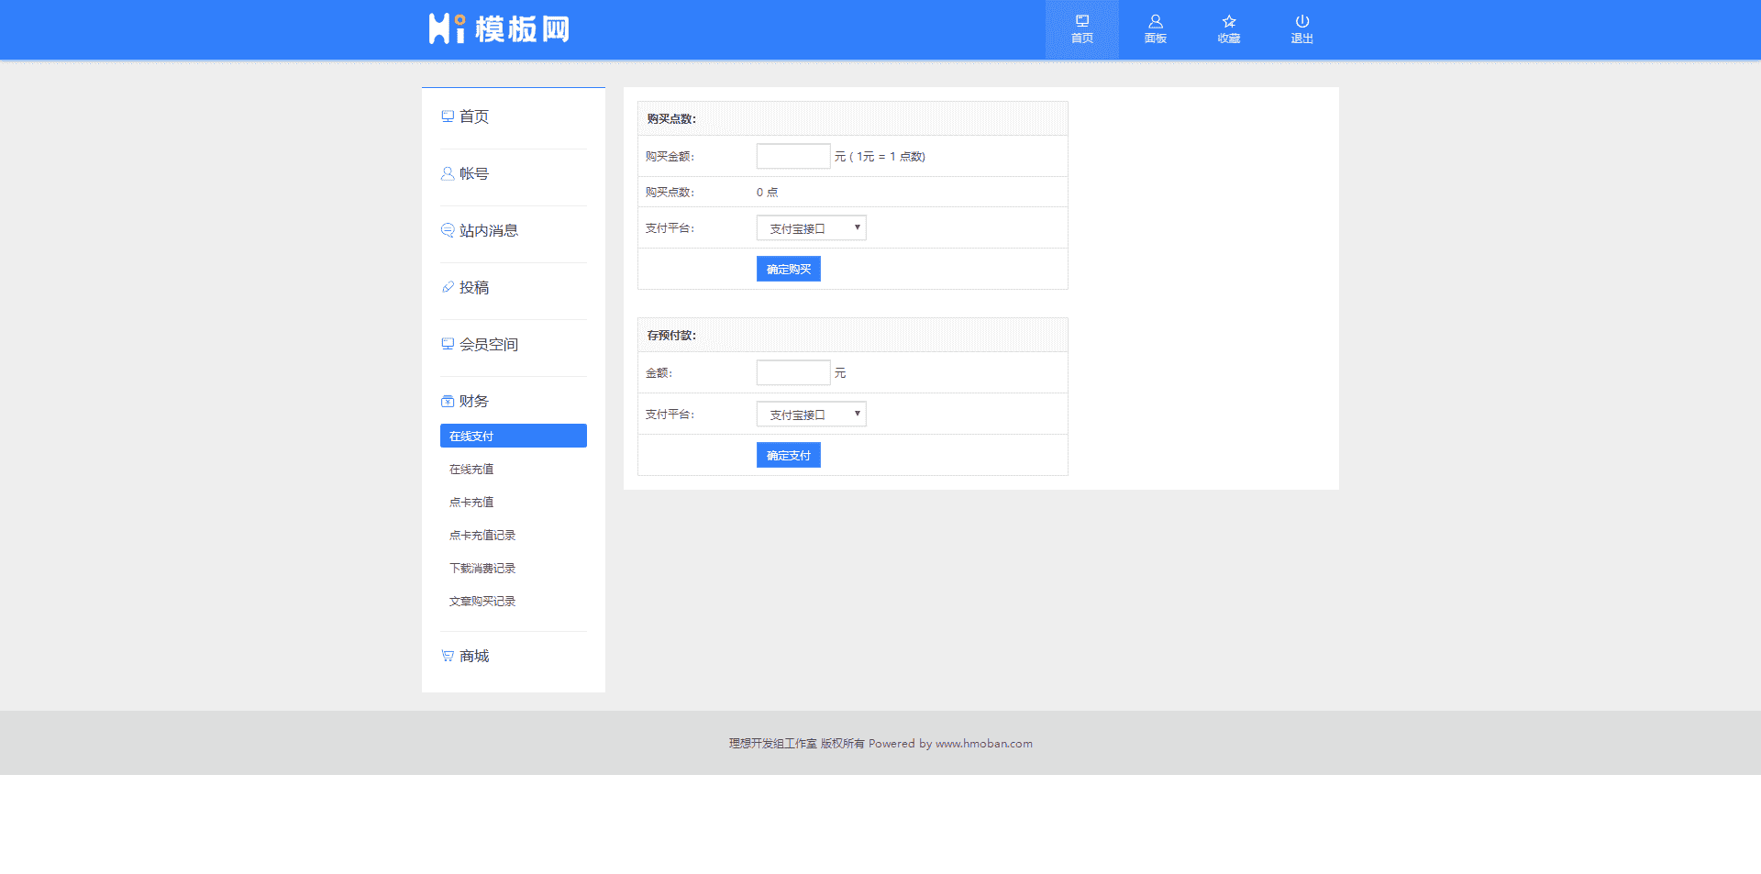
Task: Click the 退出 logout power icon
Action: 1301,20
